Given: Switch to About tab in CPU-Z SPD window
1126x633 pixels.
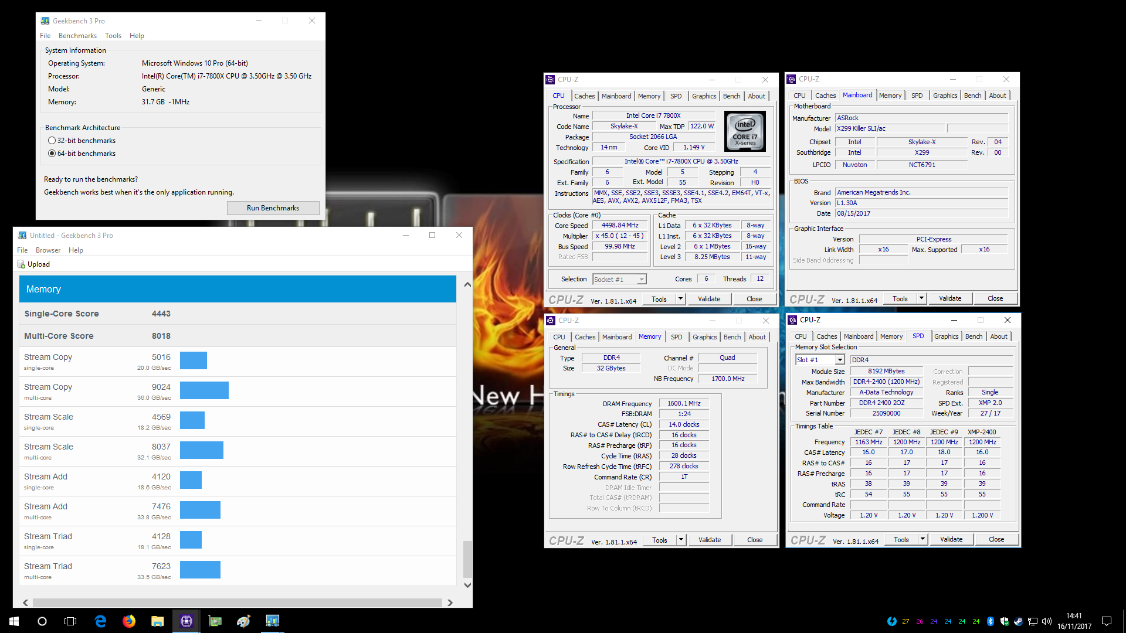Looking at the screenshot, I should [999, 336].
